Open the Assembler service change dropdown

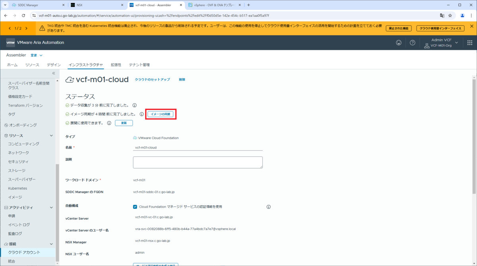(x=37, y=55)
